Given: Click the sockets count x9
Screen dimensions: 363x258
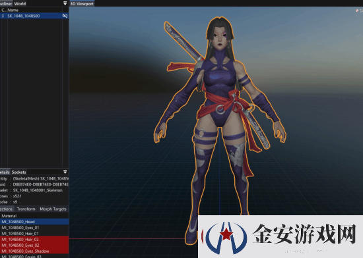Looking at the screenshot, I should pos(15,202).
